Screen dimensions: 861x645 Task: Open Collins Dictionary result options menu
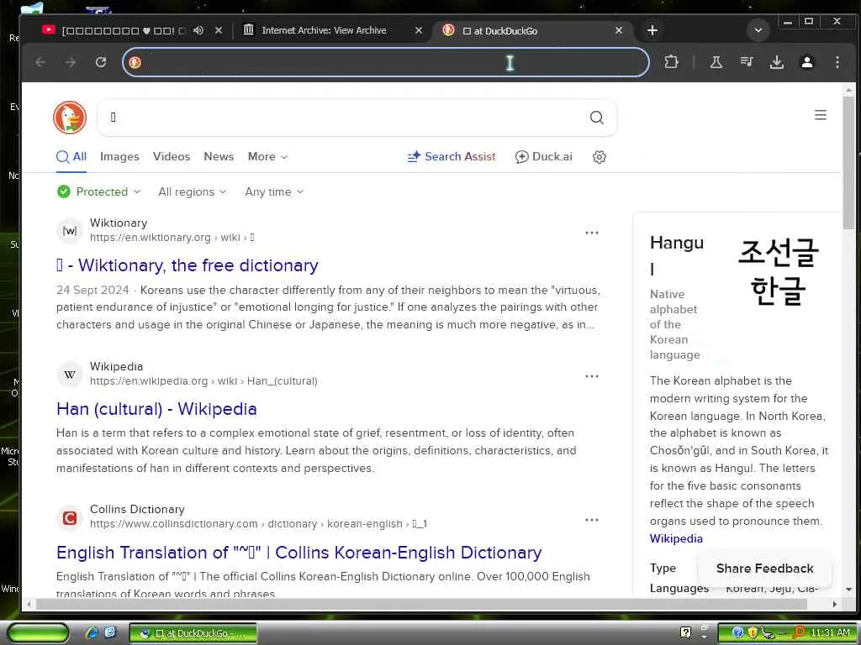[x=591, y=519]
